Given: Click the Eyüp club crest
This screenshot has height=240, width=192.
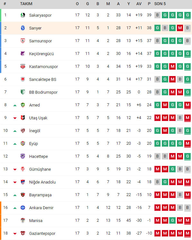Looking at the screenshot, I should tap(23, 143).
